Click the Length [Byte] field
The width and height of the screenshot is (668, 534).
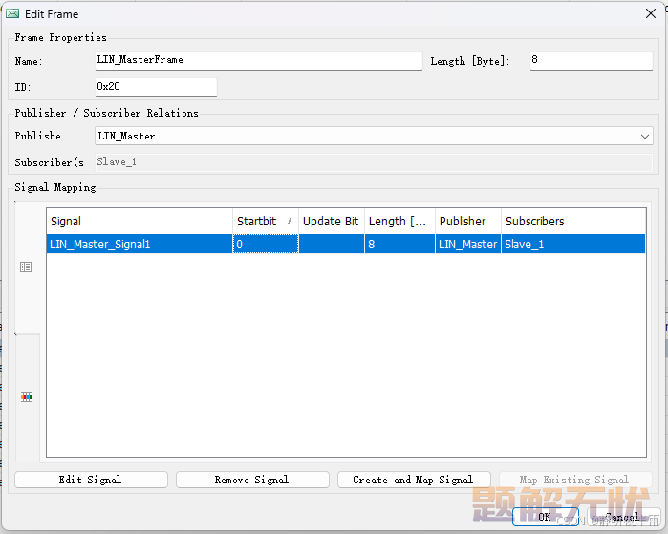592,60
